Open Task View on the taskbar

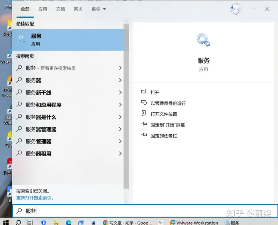(x=31, y=222)
